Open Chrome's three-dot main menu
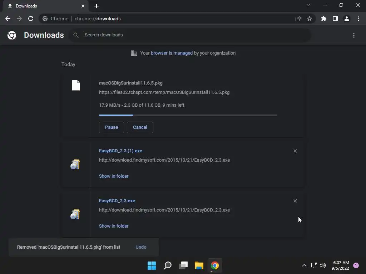366x274 pixels. click(358, 19)
